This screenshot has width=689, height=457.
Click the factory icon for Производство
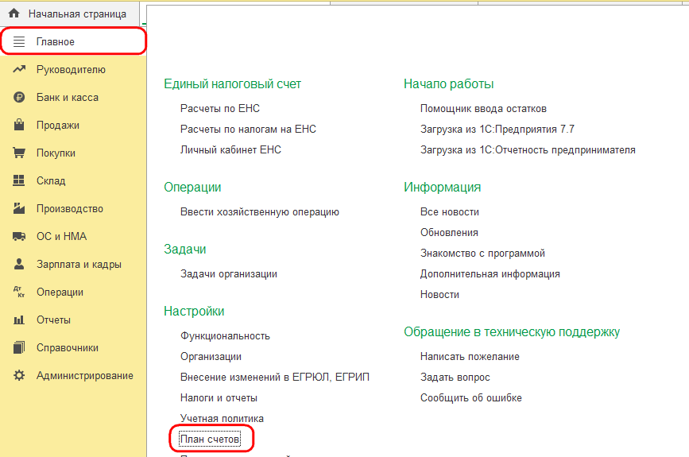click(x=19, y=208)
